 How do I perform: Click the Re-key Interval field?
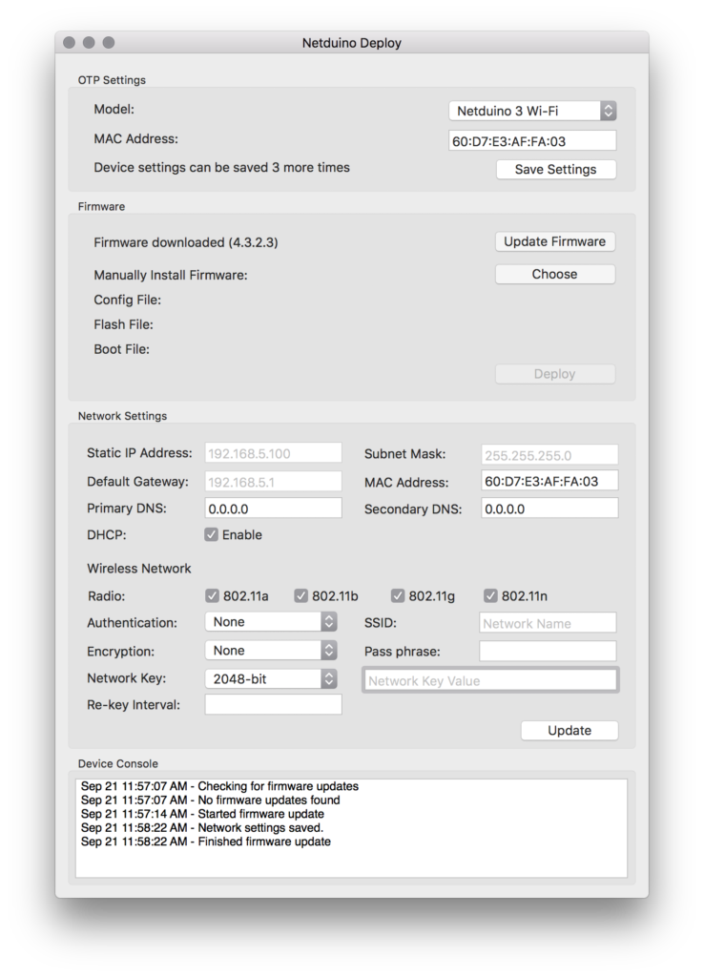click(x=273, y=705)
